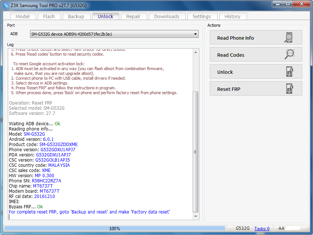Click the Z3X app icon in title bar

click(x=6, y=6)
